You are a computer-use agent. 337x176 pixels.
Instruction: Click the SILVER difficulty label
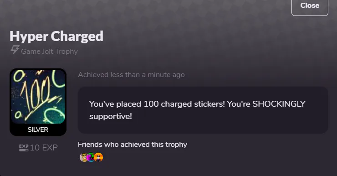point(38,129)
